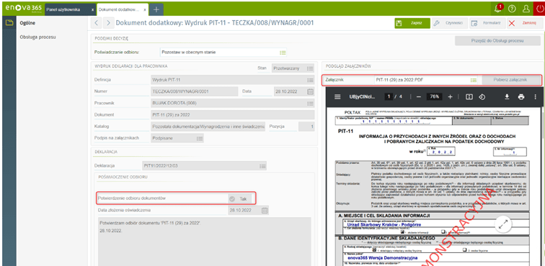Zoom out in PDF viewer

418,97
